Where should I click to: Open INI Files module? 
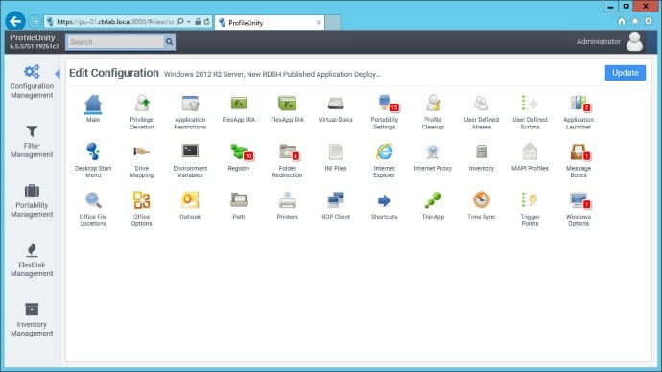pos(336,157)
